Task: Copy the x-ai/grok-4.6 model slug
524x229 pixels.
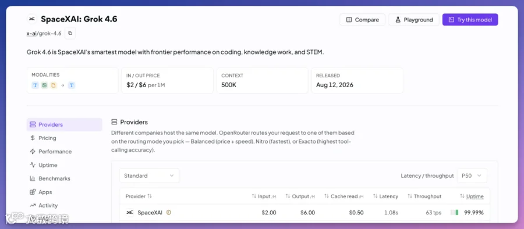Action: (x=70, y=33)
